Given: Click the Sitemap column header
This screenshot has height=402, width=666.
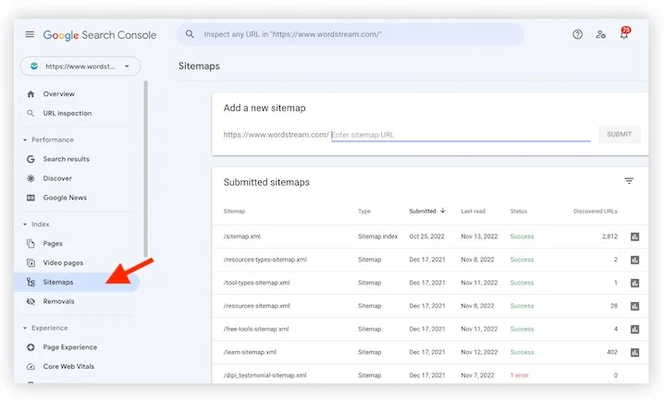Looking at the screenshot, I should (234, 212).
